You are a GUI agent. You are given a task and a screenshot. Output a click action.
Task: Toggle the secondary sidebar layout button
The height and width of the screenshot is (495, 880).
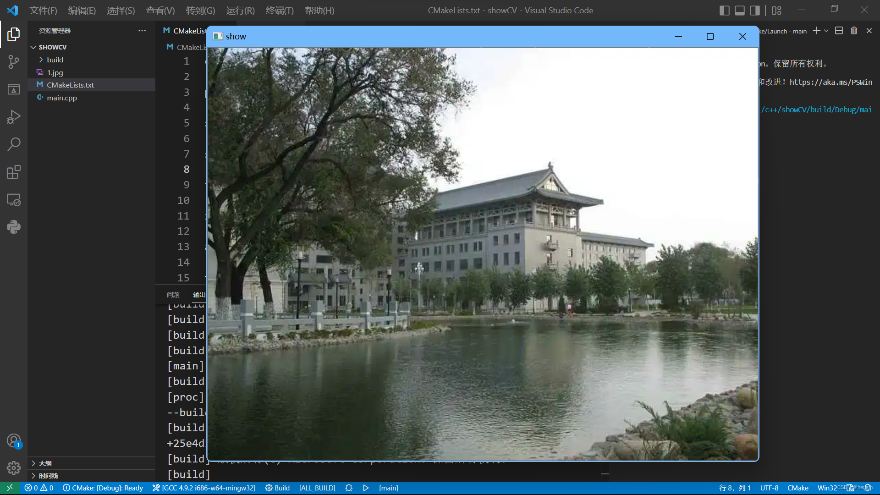pos(754,10)
